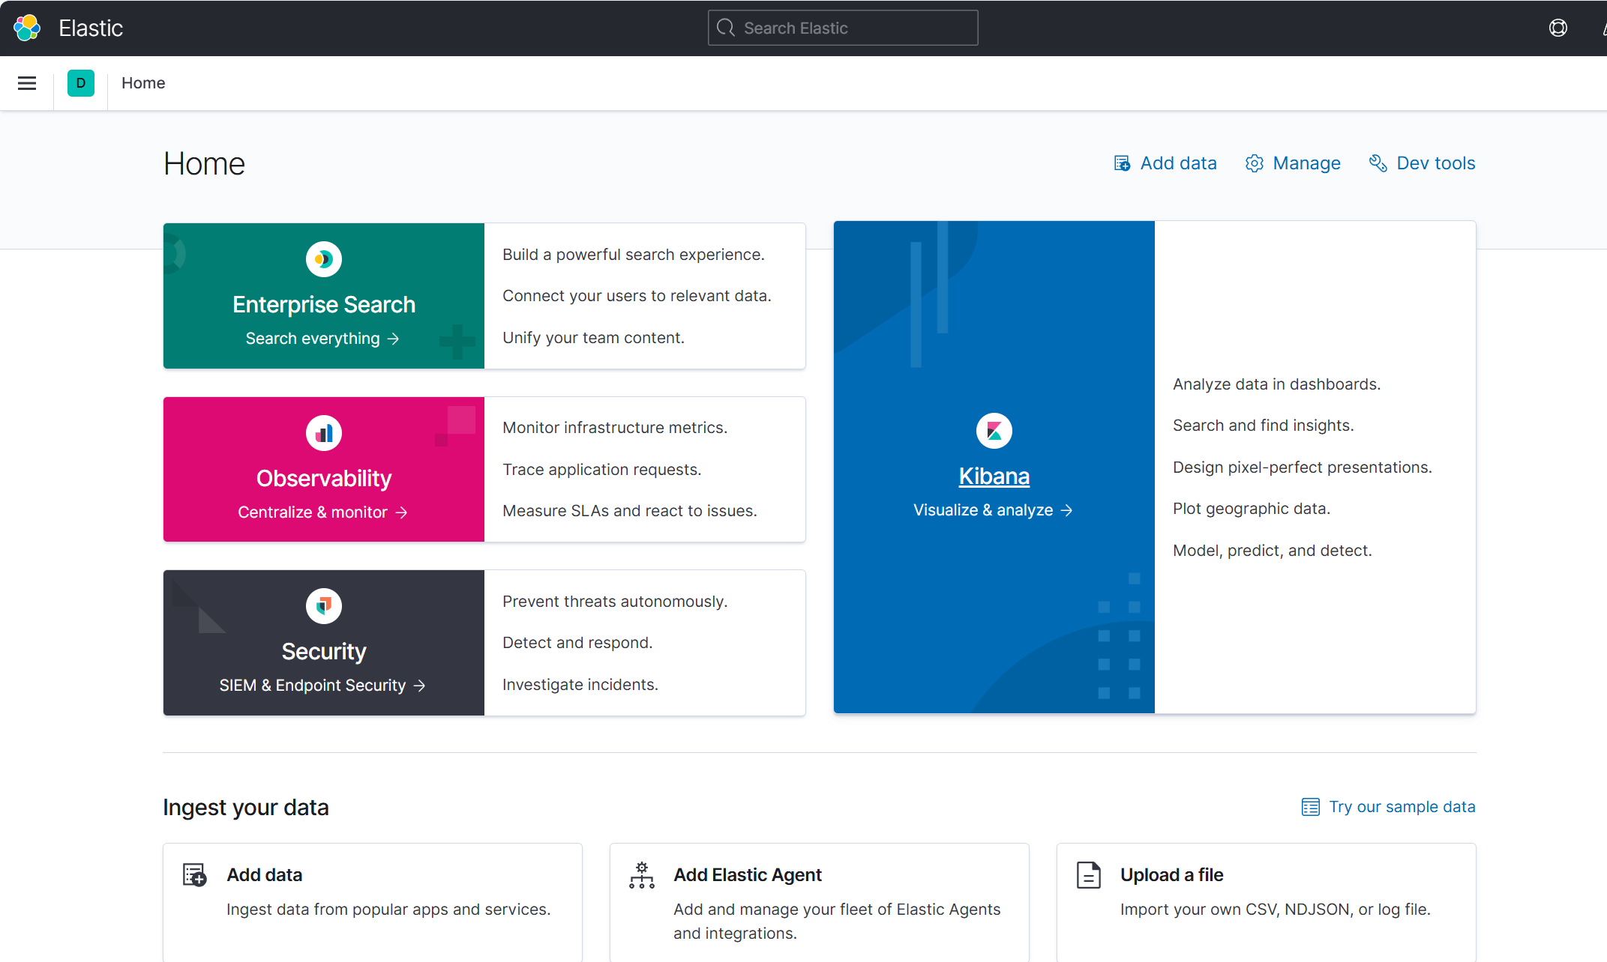Click 'Detect and respond.' text
Viewport: 1607px width, 962px height.
coord(577,643)
